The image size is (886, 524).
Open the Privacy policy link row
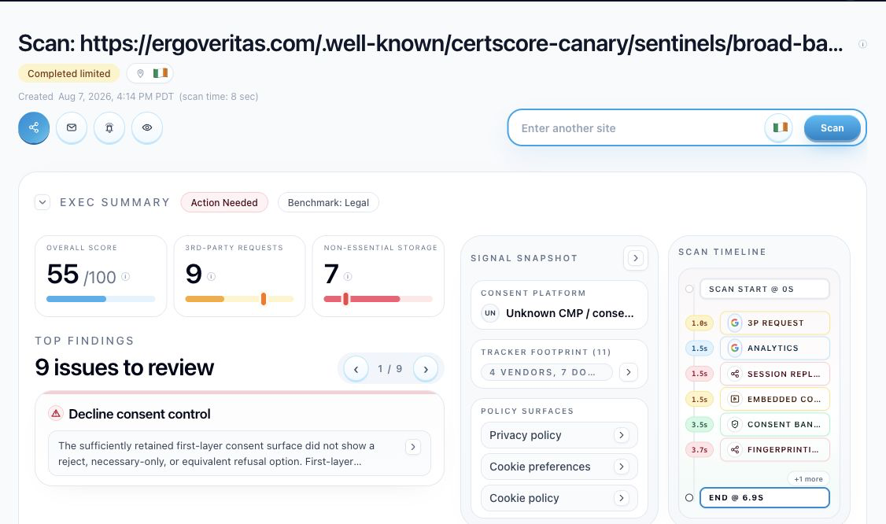click(x=559, y=435)
